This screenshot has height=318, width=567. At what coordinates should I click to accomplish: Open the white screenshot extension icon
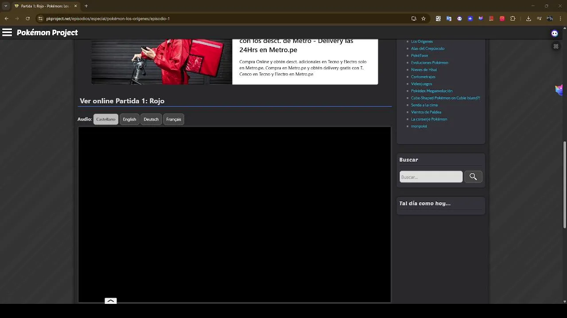pos(438,19)
